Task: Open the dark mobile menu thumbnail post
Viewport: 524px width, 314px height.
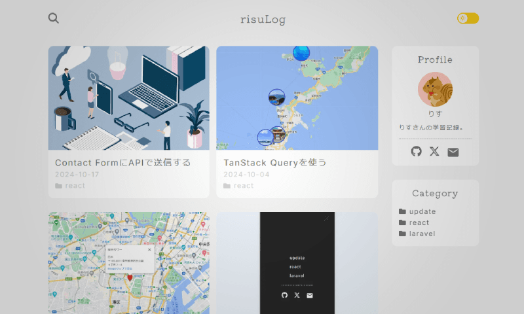Action: click(297, 263)
